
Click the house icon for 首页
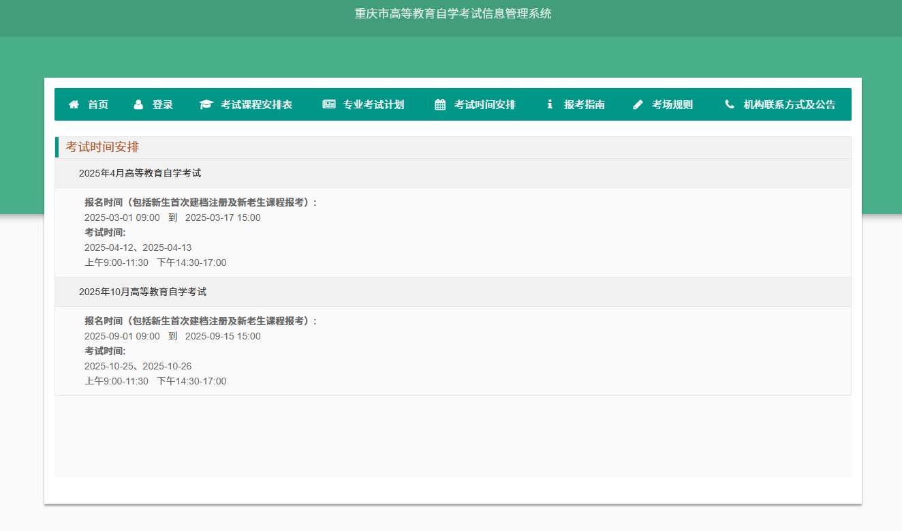tap(74, 104)
